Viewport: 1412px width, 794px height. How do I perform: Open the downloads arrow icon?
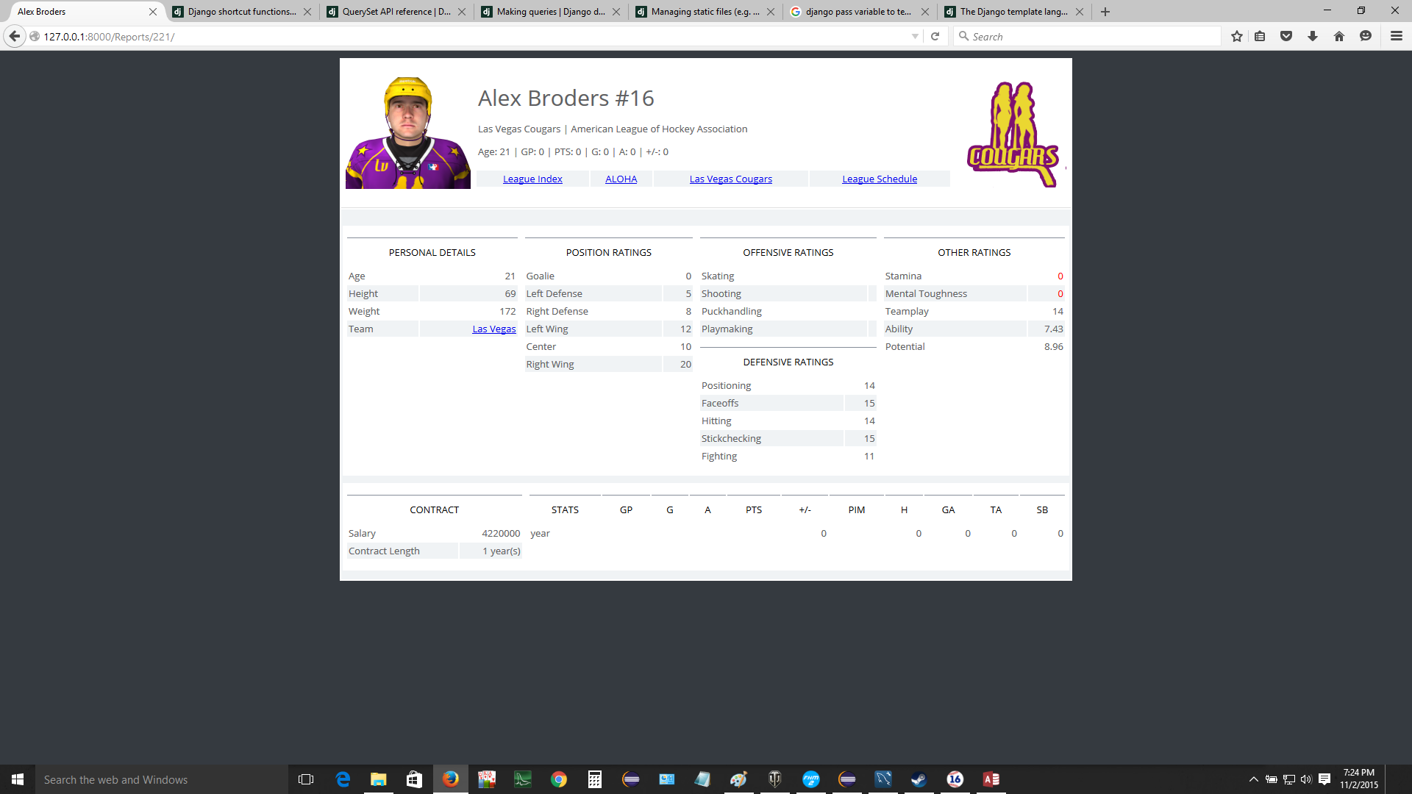pos(1313,36)
